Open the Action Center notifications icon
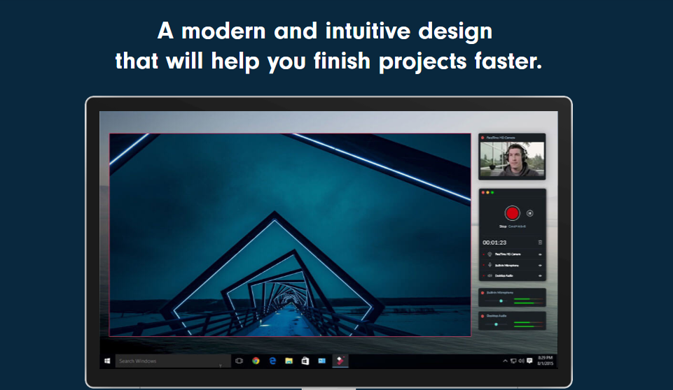Viewport: 673px width, 390px height. coord(529,361)
